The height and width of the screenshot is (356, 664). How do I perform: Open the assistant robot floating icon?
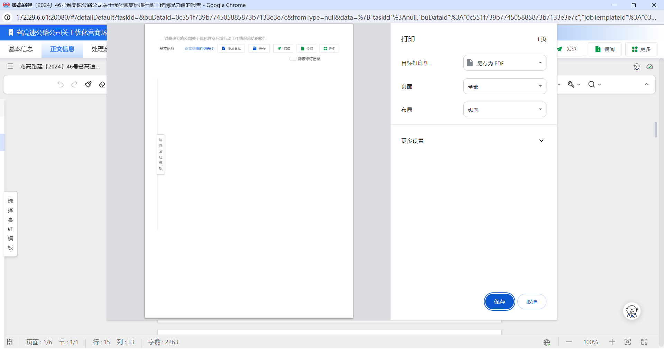(632, 311)
